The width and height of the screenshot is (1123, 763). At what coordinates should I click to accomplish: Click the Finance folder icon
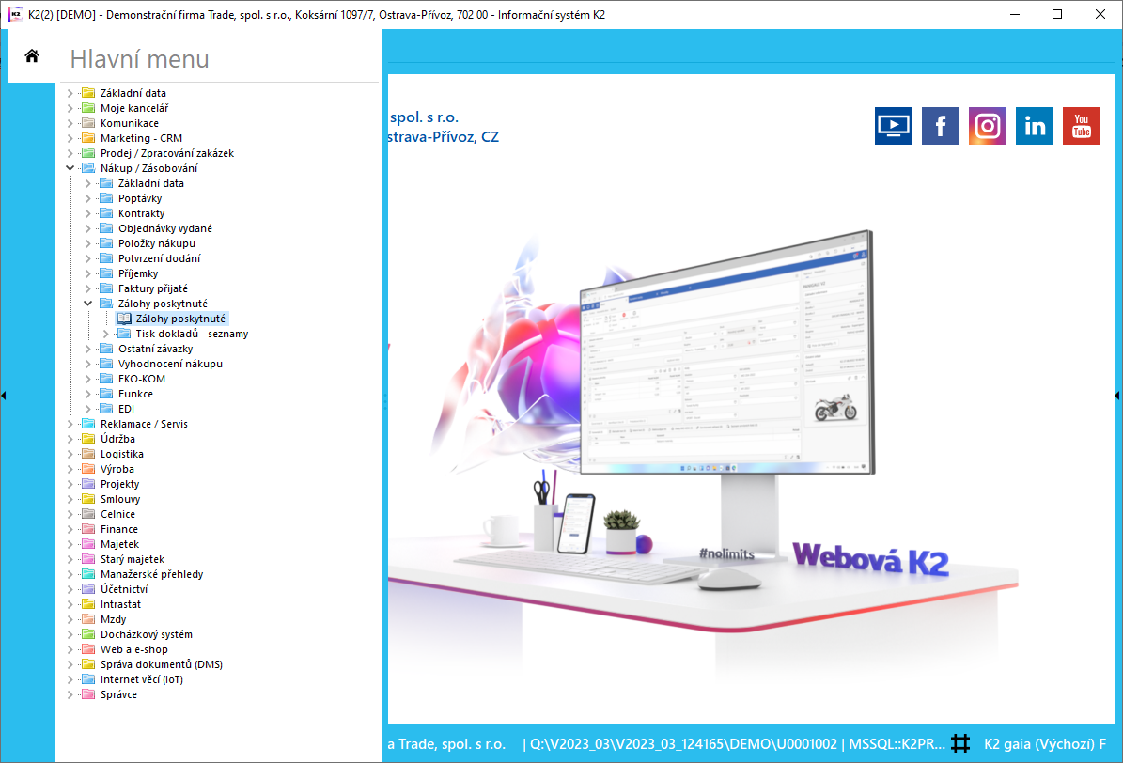click(89, 529)
